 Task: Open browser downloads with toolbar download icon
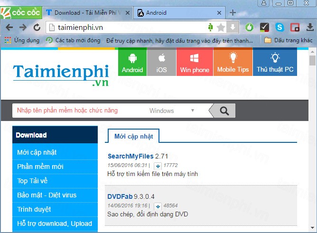310,27
